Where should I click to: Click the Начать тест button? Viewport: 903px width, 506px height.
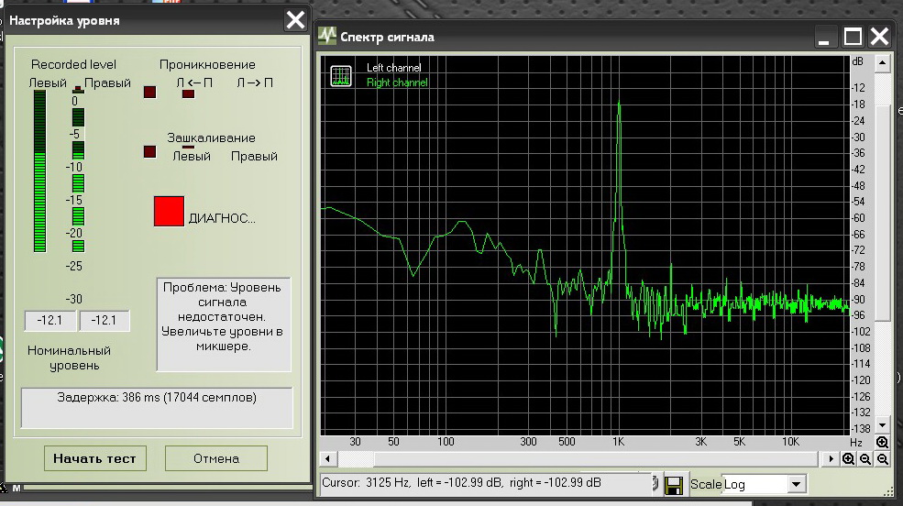coord(95,458)
